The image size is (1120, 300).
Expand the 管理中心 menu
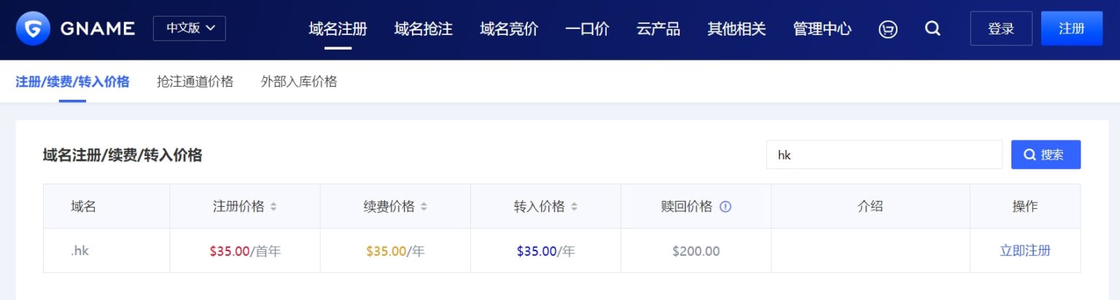coord(822,29)
